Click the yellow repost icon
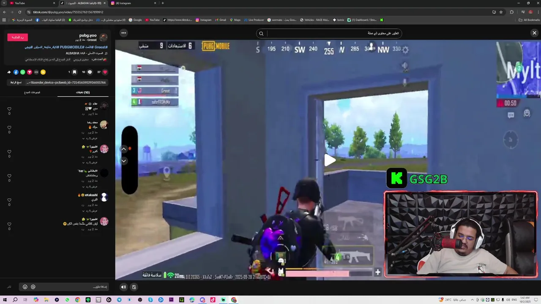This screenshot has height=304, width=541. click(43, 72)
